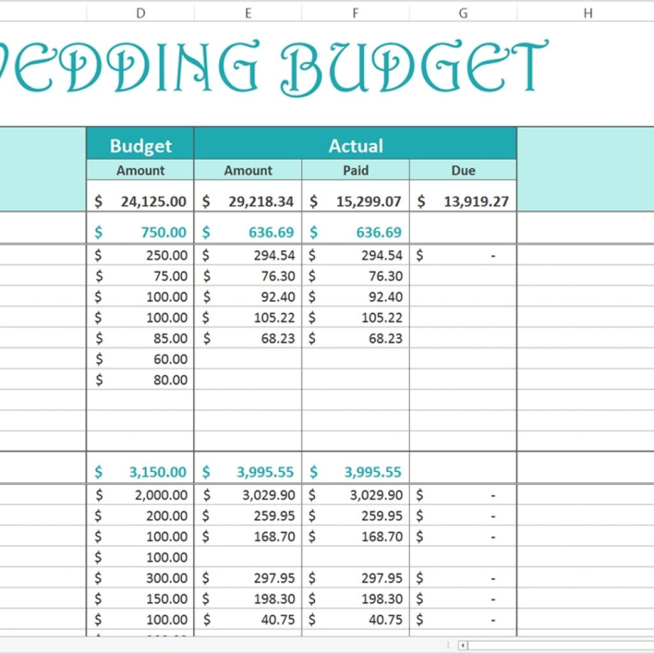Select the Due column label

pyautogui.click(x=463, y=170)
